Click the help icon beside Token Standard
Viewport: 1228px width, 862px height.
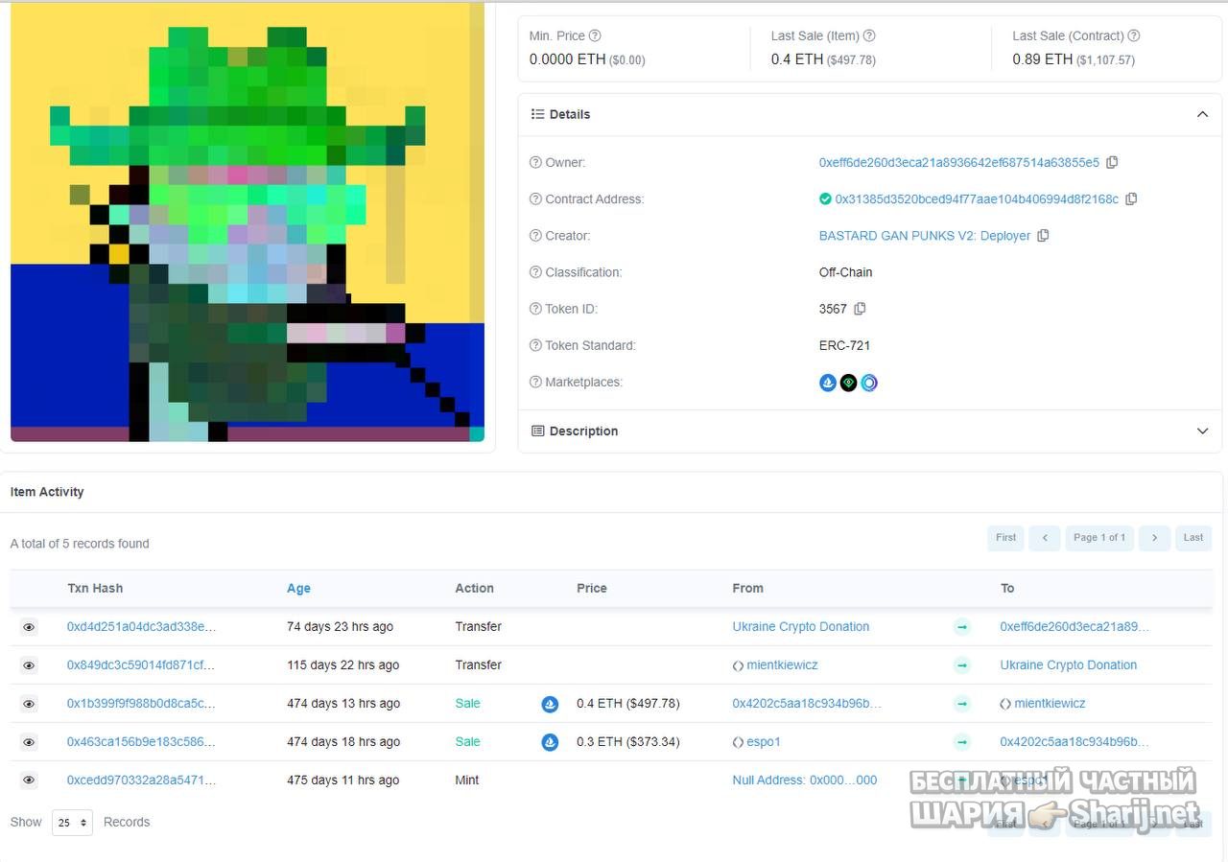[x=535, y=345]
